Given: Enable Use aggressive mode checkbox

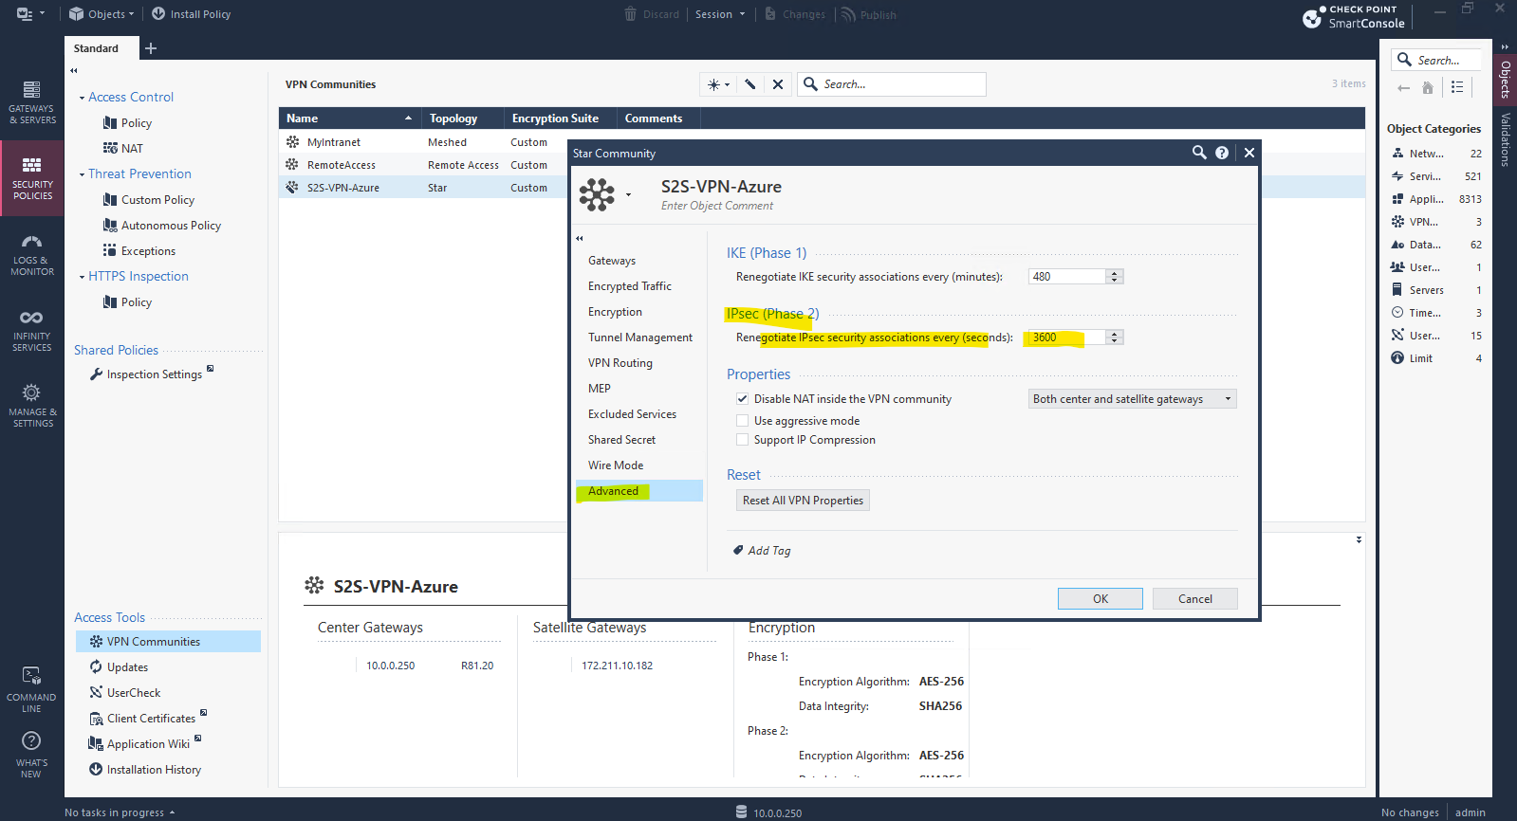Looking at the screenshot, I should click(743, 421).
